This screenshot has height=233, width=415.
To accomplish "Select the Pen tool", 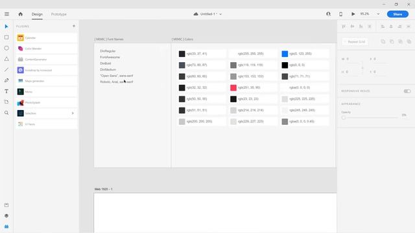I will (x=6, y=80).
